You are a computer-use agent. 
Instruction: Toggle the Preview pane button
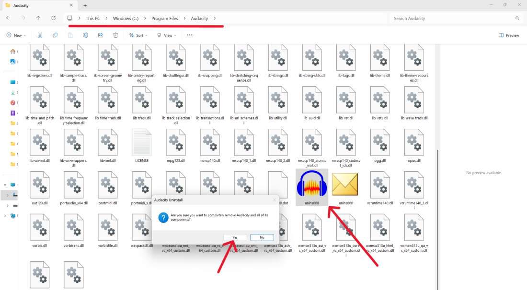508,35
